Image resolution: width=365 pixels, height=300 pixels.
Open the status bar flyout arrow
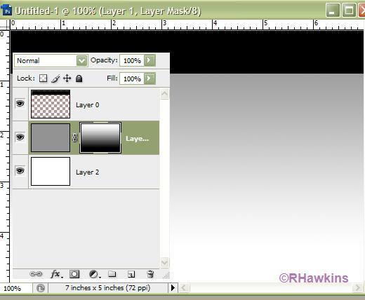click(173, 287)
